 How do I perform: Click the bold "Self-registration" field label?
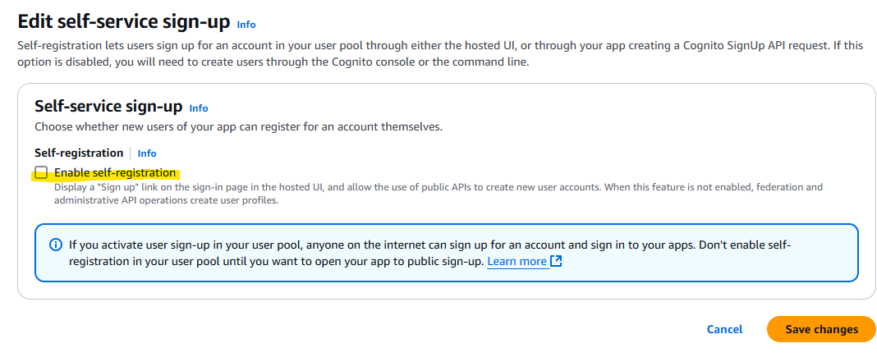click(79, 153)
